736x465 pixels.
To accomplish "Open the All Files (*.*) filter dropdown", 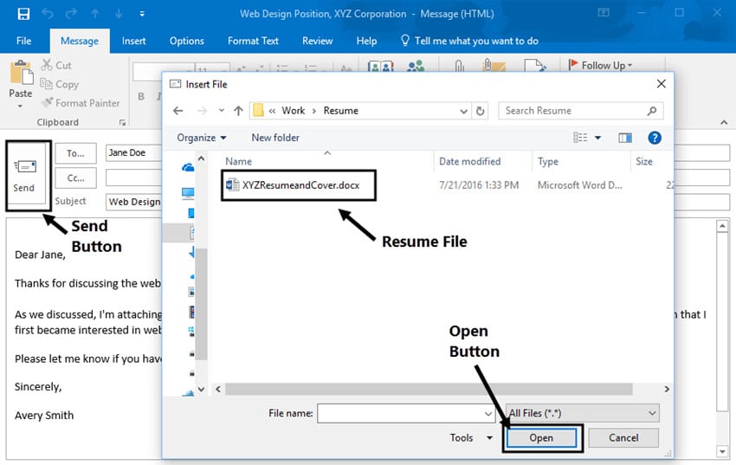I will click(x=583, y=413).
